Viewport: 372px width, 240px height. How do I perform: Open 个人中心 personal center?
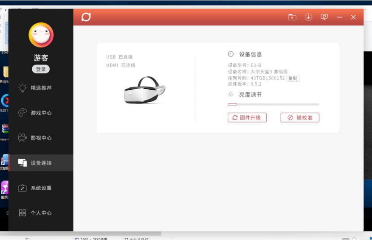[x=41, y=213]
